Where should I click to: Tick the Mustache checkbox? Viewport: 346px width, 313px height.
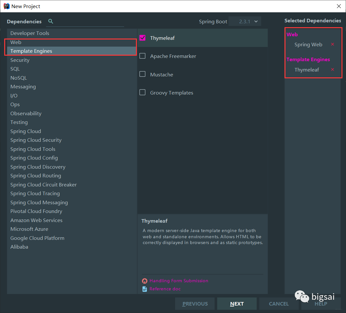coord(142,74)
